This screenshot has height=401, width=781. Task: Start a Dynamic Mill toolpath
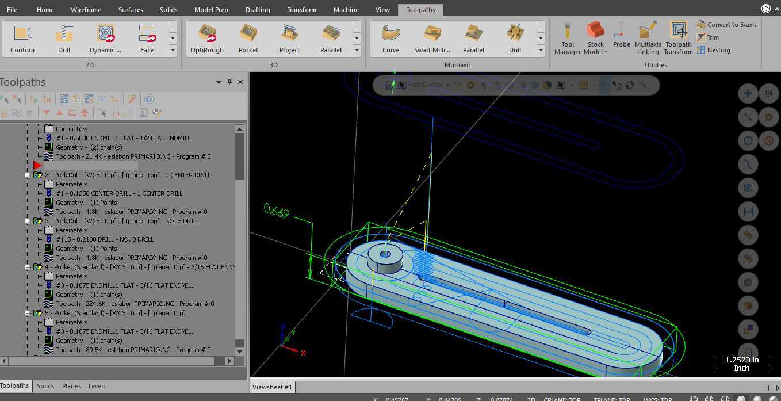[x=106, y=39]
